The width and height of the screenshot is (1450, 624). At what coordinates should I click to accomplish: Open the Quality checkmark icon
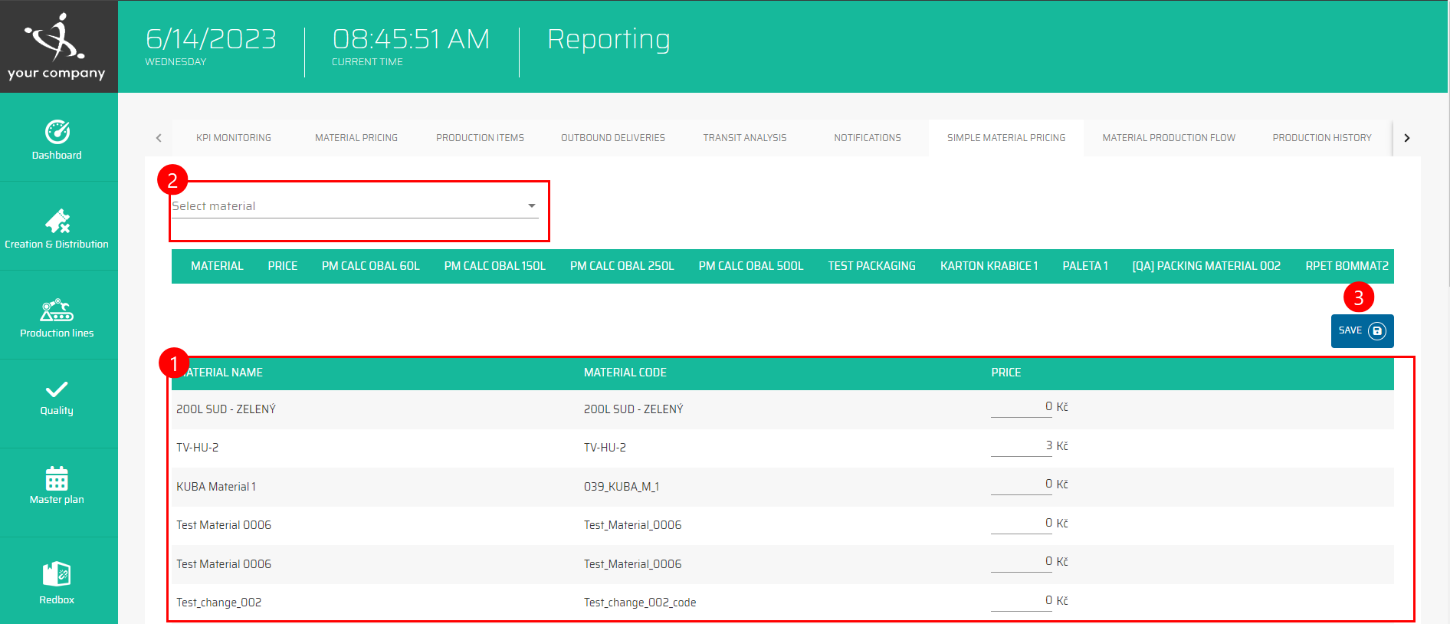57,389
